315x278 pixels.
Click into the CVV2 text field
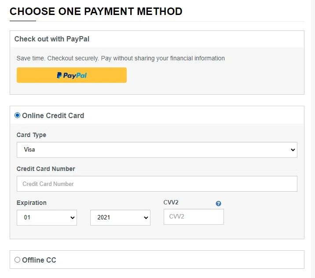pyautogui.click(x=194, y=217)
